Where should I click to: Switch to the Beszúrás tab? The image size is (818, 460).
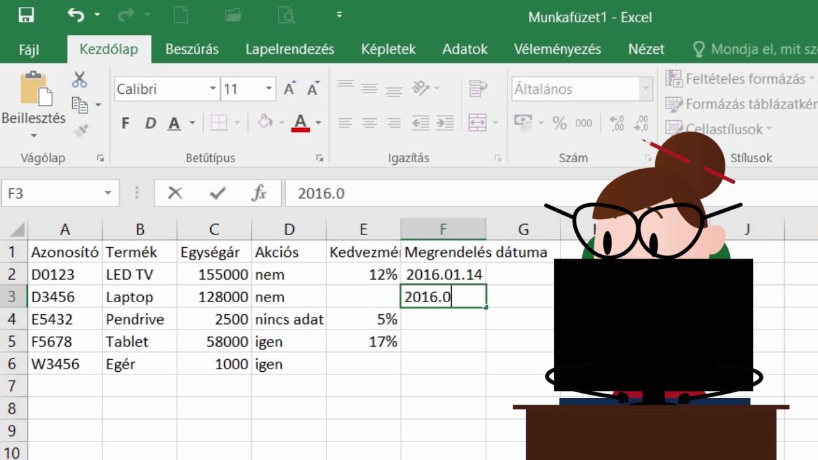pos(192,49)
